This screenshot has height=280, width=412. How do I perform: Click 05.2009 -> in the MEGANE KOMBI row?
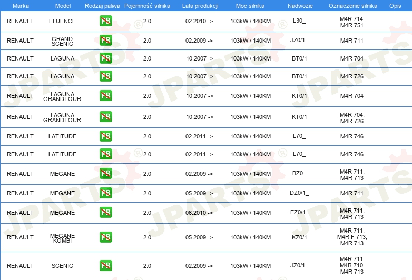coord(199,237)
